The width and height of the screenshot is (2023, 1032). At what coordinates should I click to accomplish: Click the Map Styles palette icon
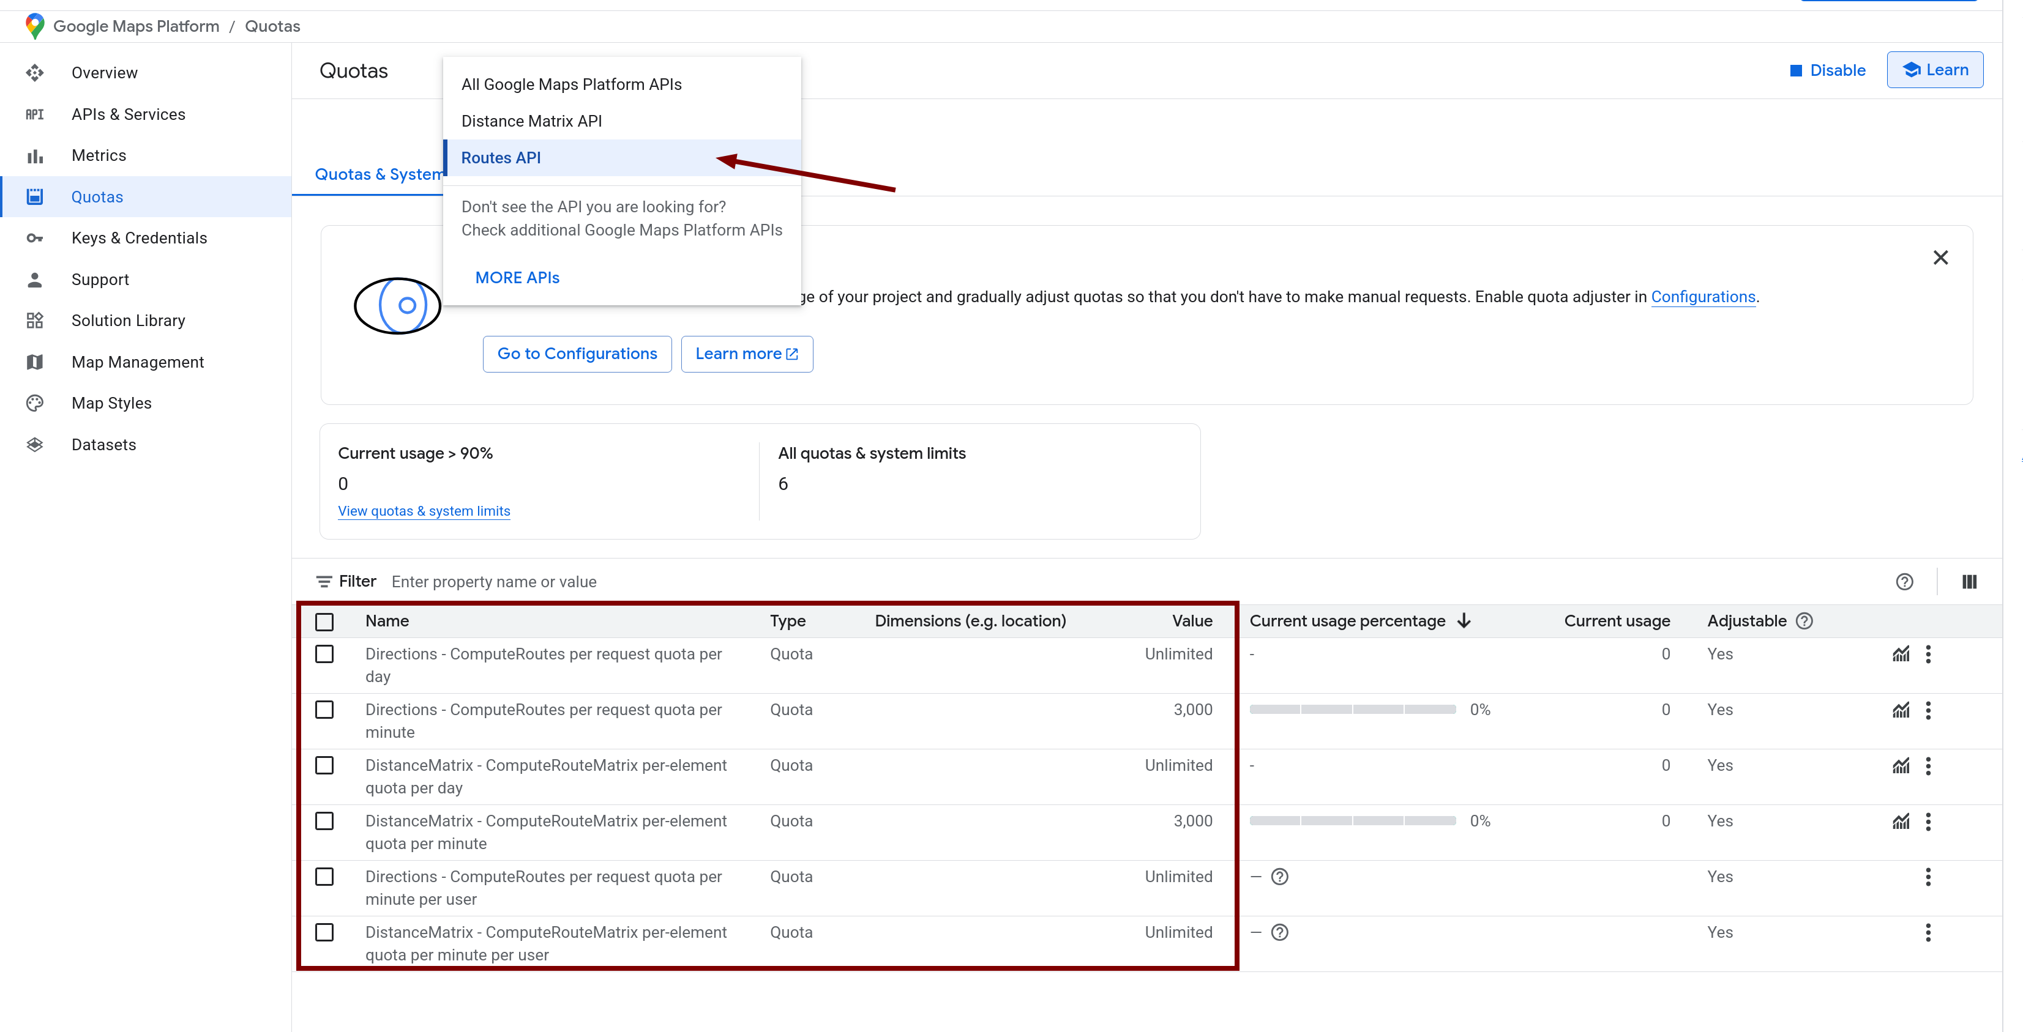(34, 403)
